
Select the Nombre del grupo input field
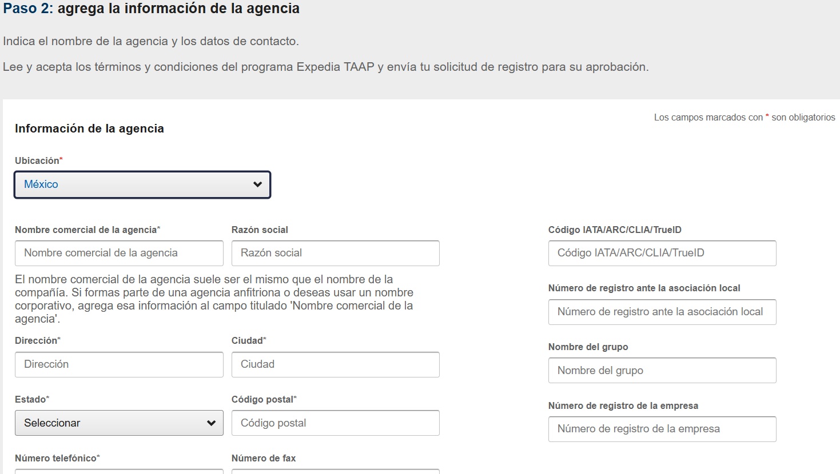[662, 371]
